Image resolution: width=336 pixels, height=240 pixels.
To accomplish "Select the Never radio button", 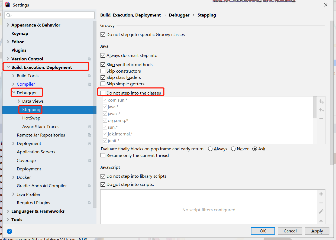I will (x=233, y=149).
